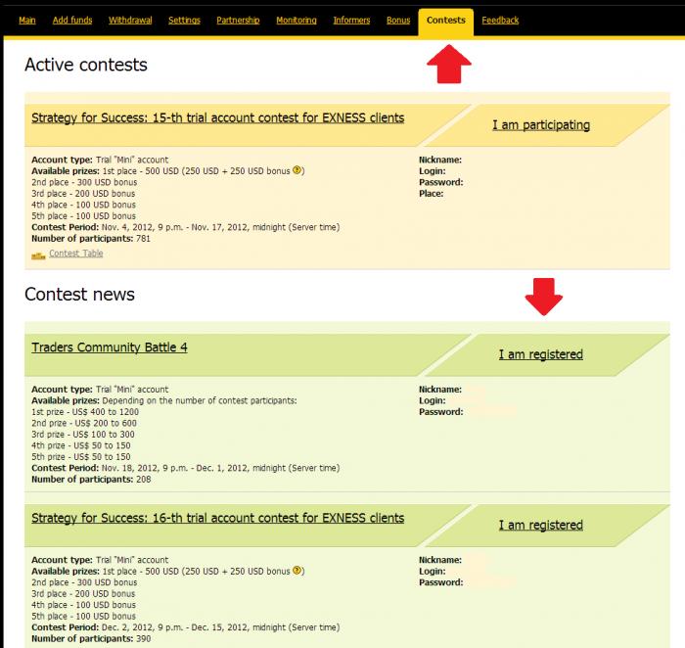Select text '2nd prize - US$ 200 to 600'

point(84,424)
